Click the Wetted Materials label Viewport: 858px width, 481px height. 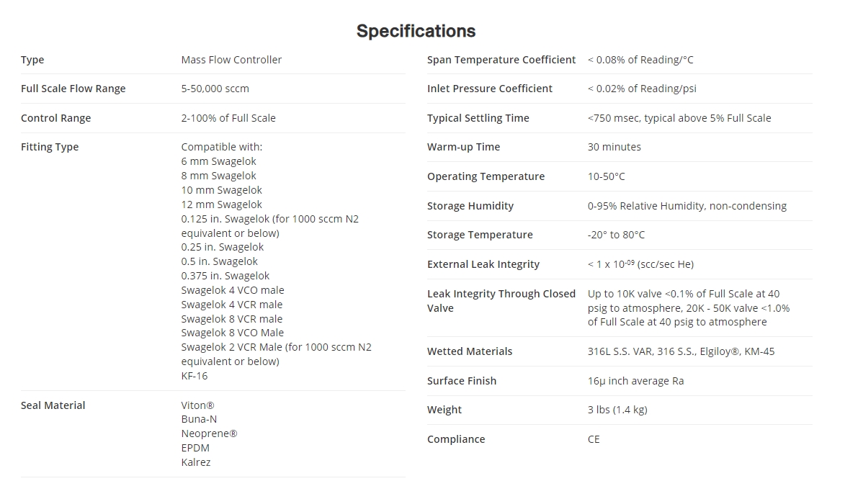click(469, 351)
